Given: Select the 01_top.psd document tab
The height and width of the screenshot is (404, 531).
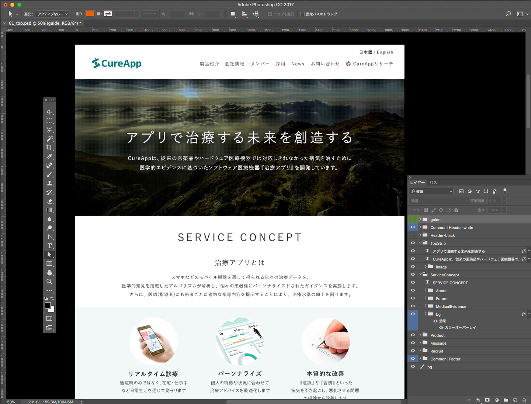Looking at the screenshot, I should pyautogui.click(x=45, y=23).
